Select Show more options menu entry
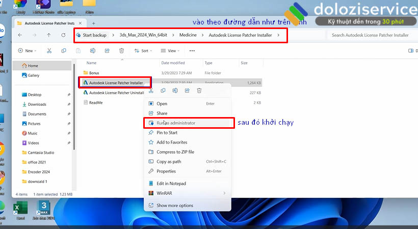The width and height of the screenshot is (418, 229). pyautogui.click(x=174, y=206)
